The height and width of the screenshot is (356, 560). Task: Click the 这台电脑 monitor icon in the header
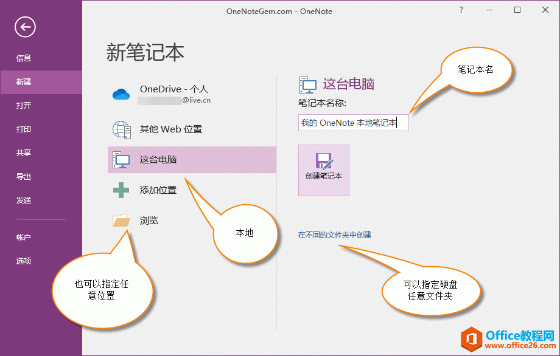point(309,84)
